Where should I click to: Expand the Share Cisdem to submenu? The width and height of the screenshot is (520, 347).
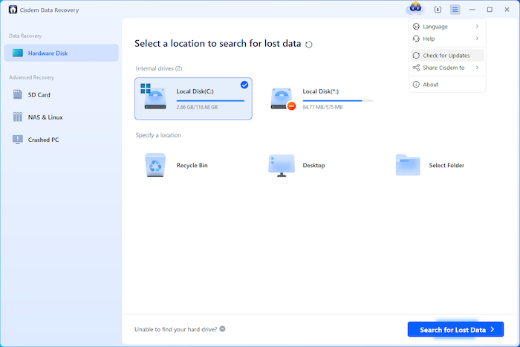(476, 68)
